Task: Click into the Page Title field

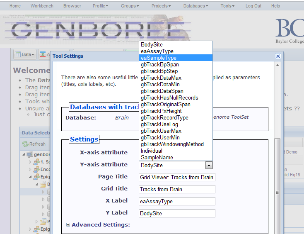Action: (177, 177)
